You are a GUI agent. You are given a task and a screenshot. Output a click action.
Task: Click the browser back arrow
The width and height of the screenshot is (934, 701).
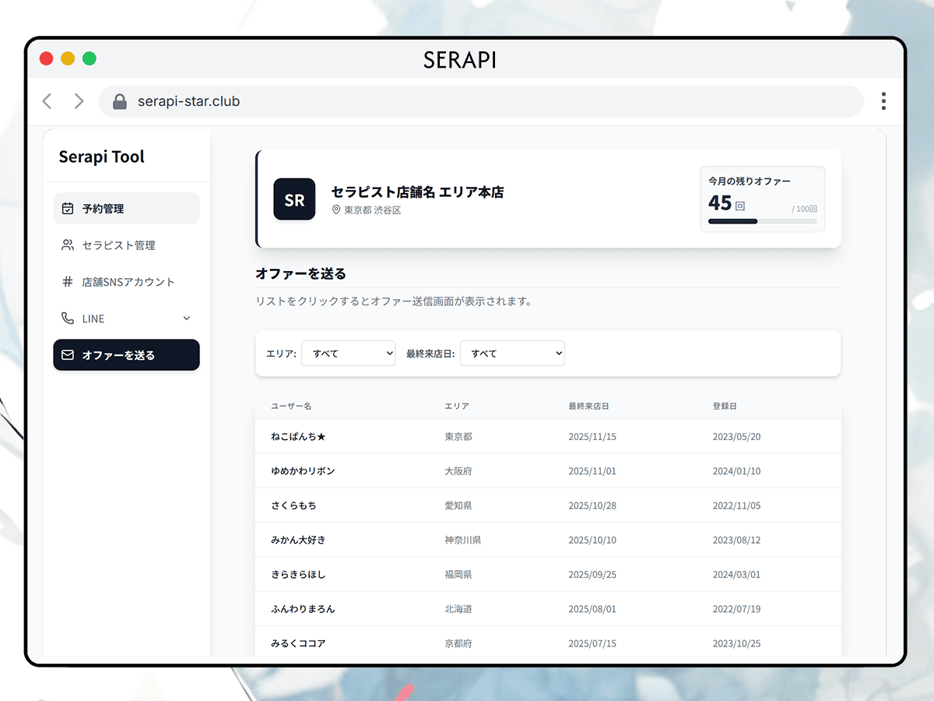(x=47, y=101)
